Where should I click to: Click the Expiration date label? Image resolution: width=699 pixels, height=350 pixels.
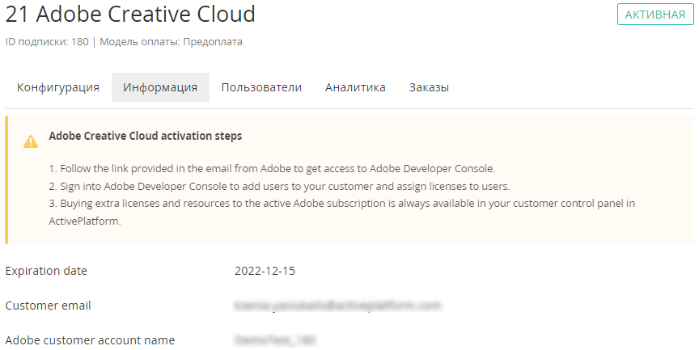(x=46, y=271)
